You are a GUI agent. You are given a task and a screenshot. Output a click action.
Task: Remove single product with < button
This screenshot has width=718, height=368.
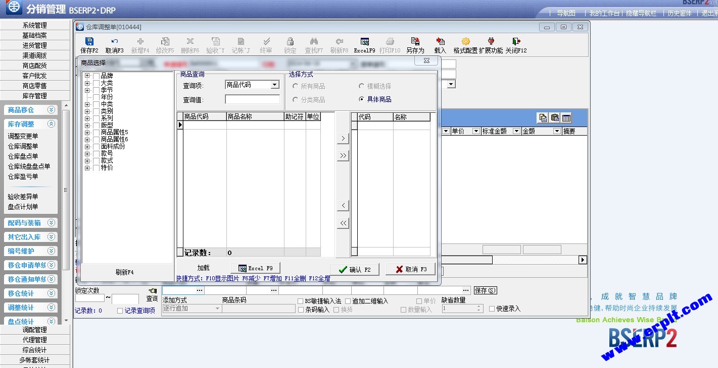pos(343,206)
